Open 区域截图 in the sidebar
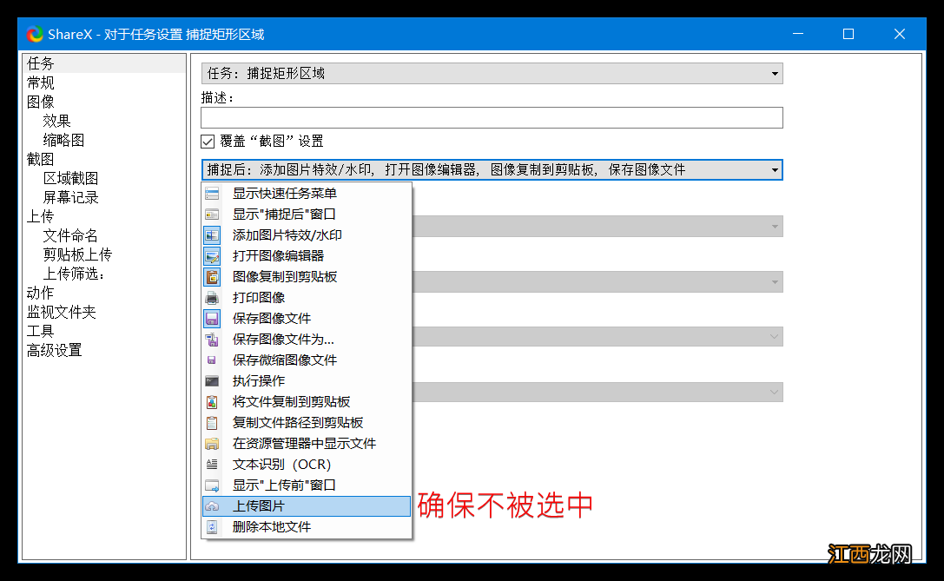Viewport: 944px width, 581px height. pos(70,178)
